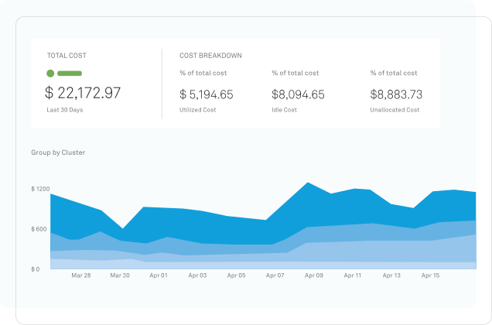The width and height of the screenshot is (492, 325).
Task: Click the green status dot under Total Cost
Action: tap(50, 74)
